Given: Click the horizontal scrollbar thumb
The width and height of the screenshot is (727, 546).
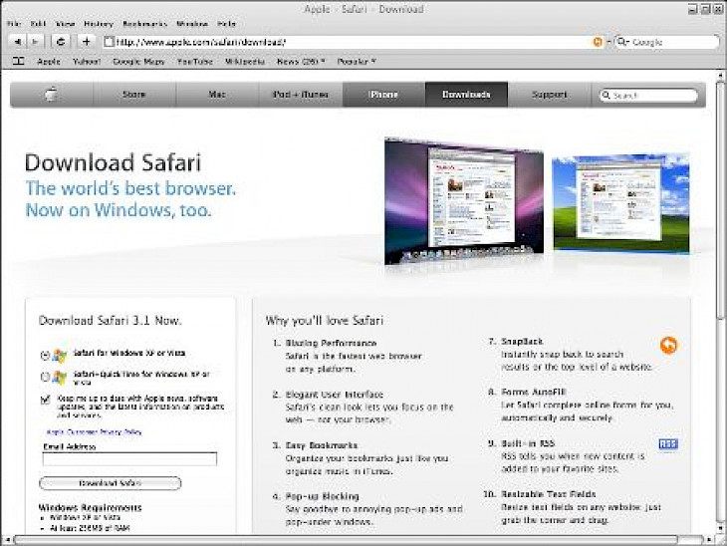Looking at the screenshot, I should tap(346, 540).
